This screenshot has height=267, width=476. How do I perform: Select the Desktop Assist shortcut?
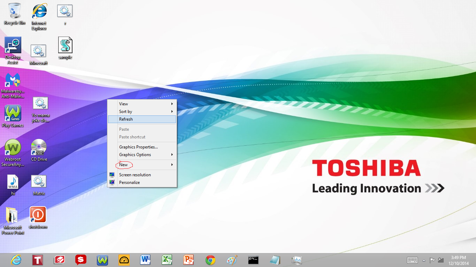[13, 51]
